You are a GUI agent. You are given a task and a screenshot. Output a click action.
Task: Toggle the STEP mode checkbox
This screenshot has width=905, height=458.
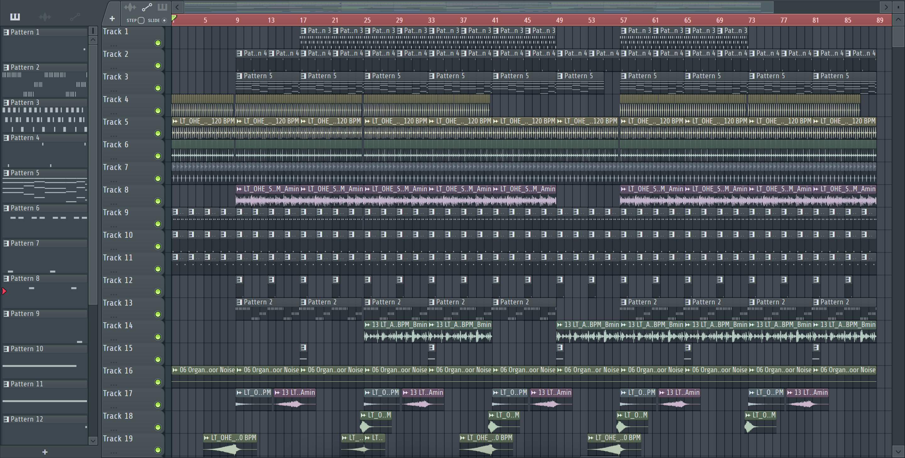click(x=141, y=20)
